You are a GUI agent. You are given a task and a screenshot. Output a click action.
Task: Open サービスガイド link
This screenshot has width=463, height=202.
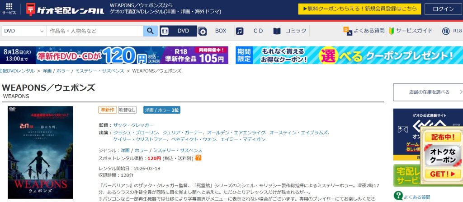(x=414, y=31)
